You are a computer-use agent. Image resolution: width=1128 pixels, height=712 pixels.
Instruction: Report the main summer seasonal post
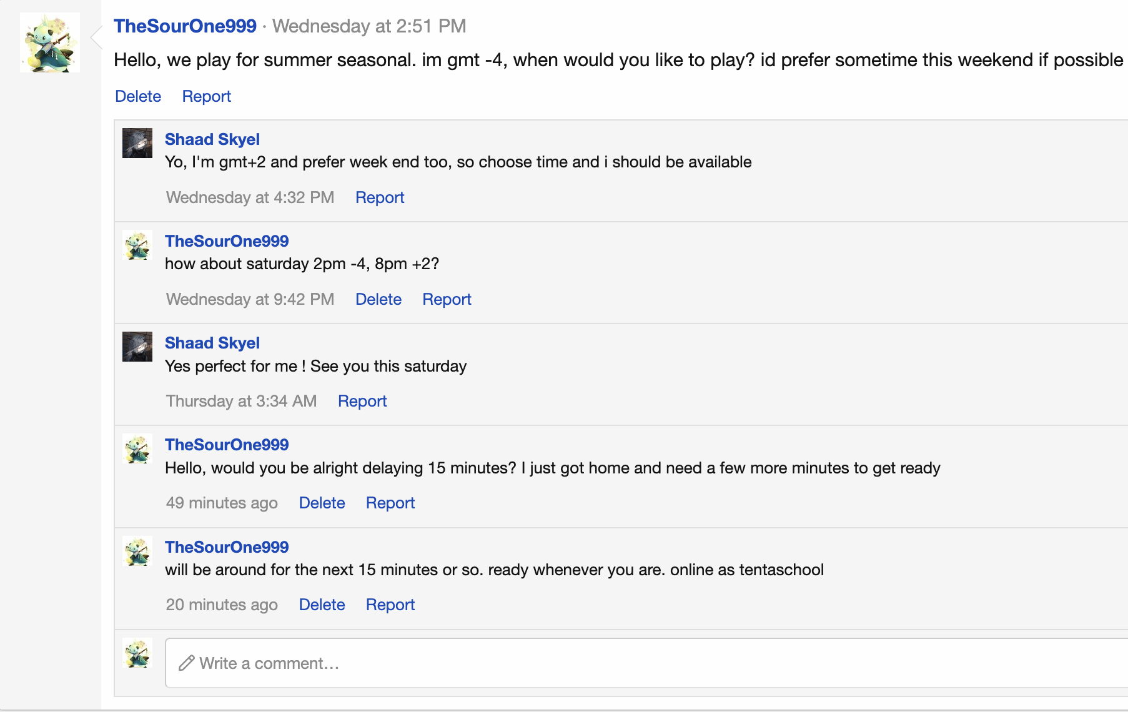[x=206, y=96]
